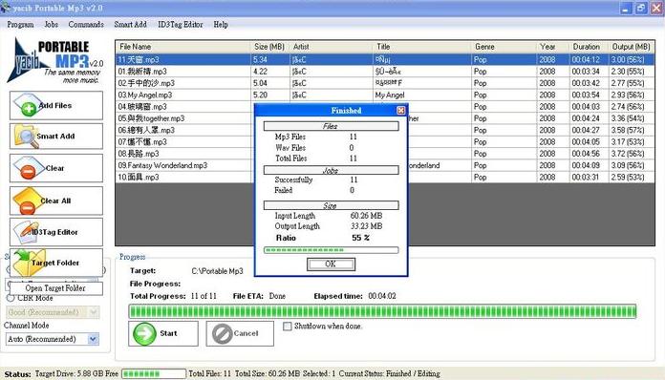This screenshot has width=665, height=380.
Task: Click the Smart Add magnifier folder icon
Action: [27, 136]
